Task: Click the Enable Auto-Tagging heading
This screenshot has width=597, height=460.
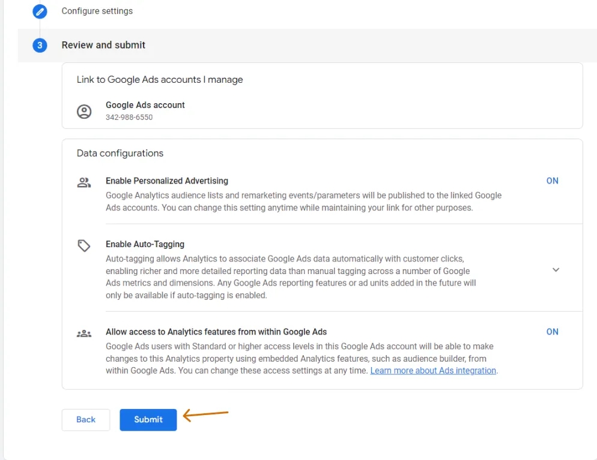Action: click(145, 244)
